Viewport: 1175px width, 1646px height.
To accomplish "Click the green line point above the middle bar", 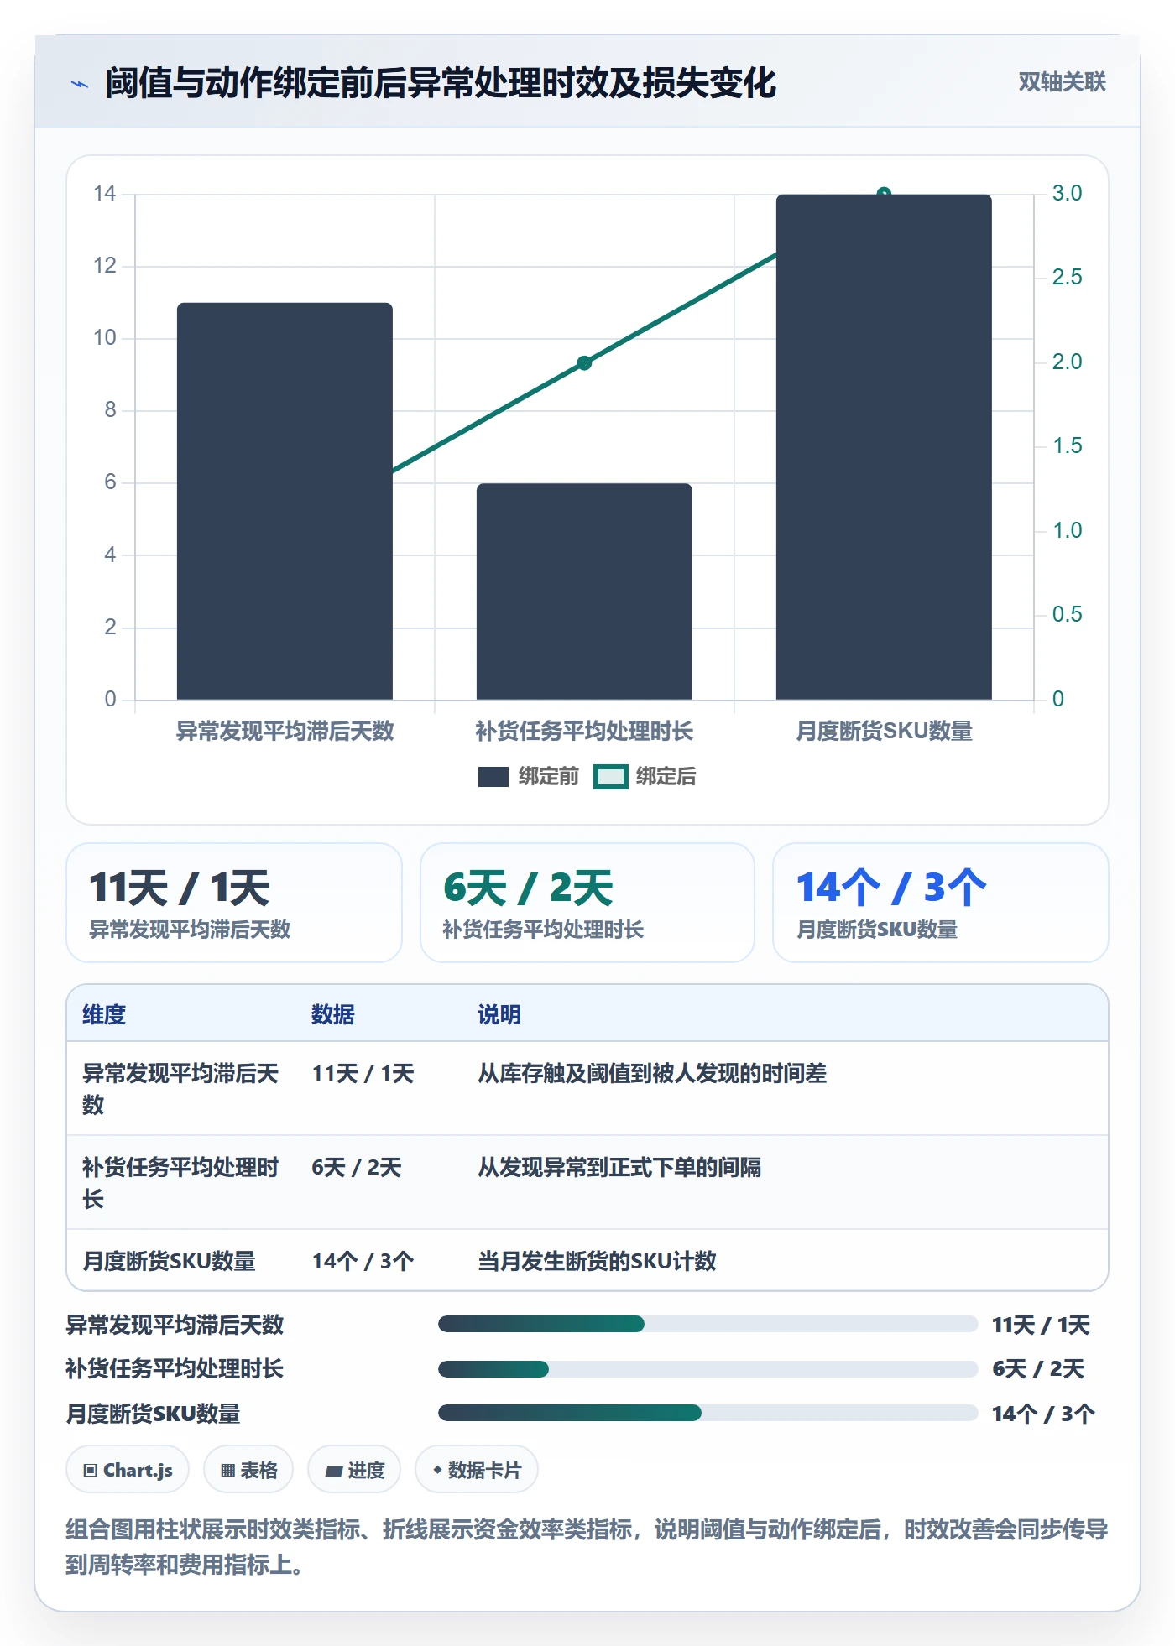I will click(x=584, y=363).
